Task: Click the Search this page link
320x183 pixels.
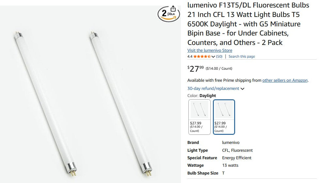Action: (242, 56)
